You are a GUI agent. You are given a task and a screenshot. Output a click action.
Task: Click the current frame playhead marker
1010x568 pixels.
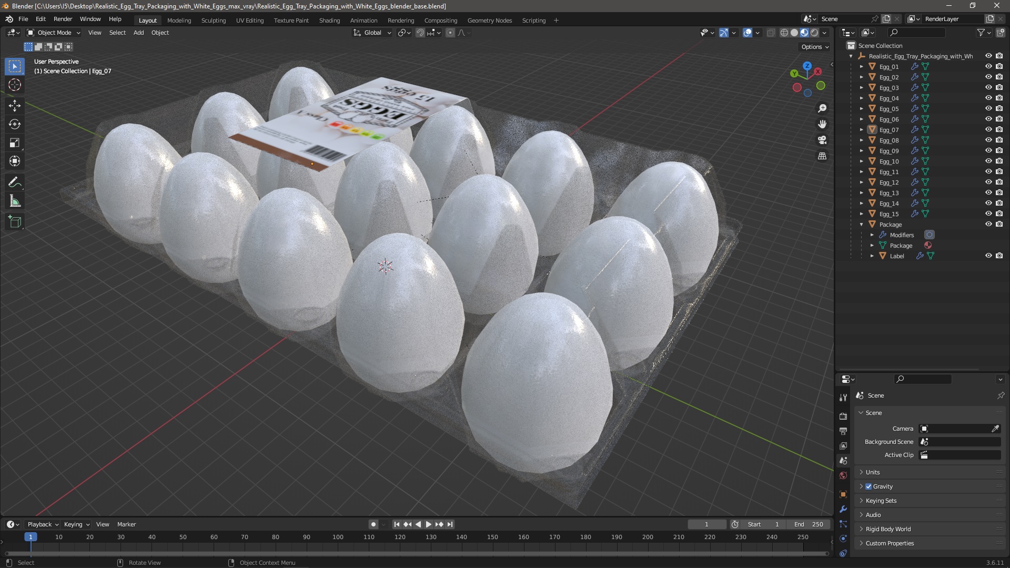[x=31, y=537]
